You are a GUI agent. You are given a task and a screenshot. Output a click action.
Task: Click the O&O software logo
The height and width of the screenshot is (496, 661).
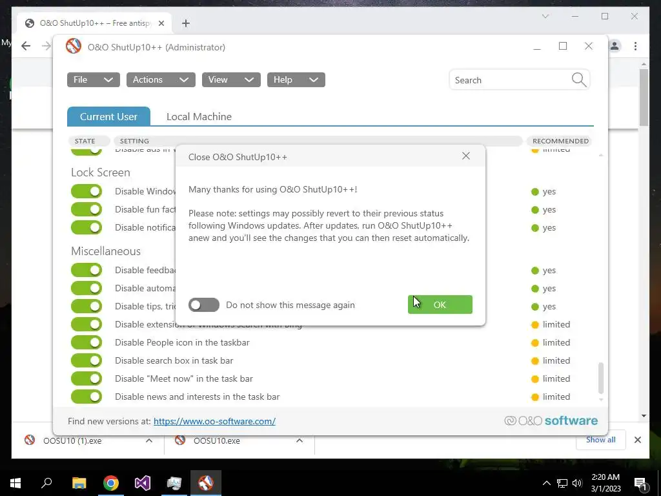coord(551,420)
